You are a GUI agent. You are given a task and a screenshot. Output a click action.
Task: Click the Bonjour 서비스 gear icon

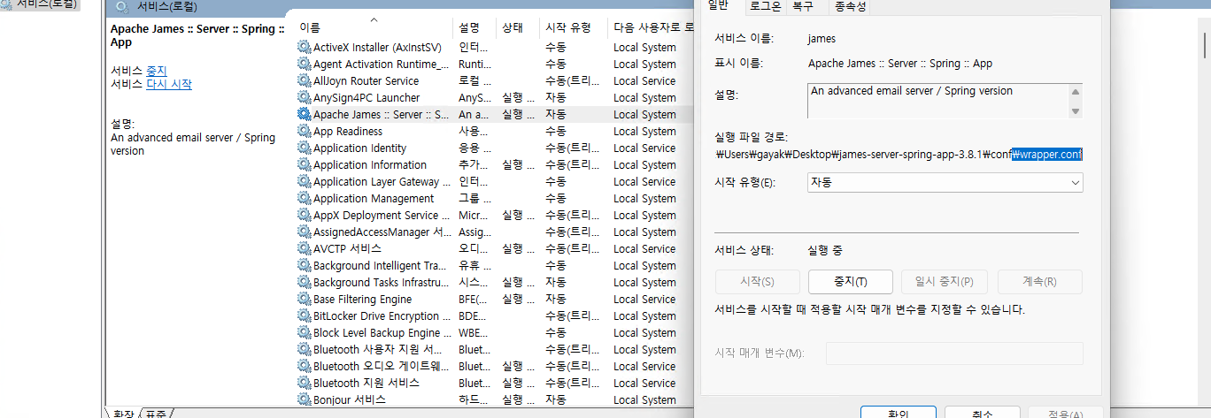[x=305, y=400]
